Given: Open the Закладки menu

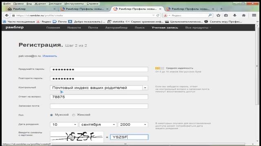Looking at the screenshot, I should 55,4.
